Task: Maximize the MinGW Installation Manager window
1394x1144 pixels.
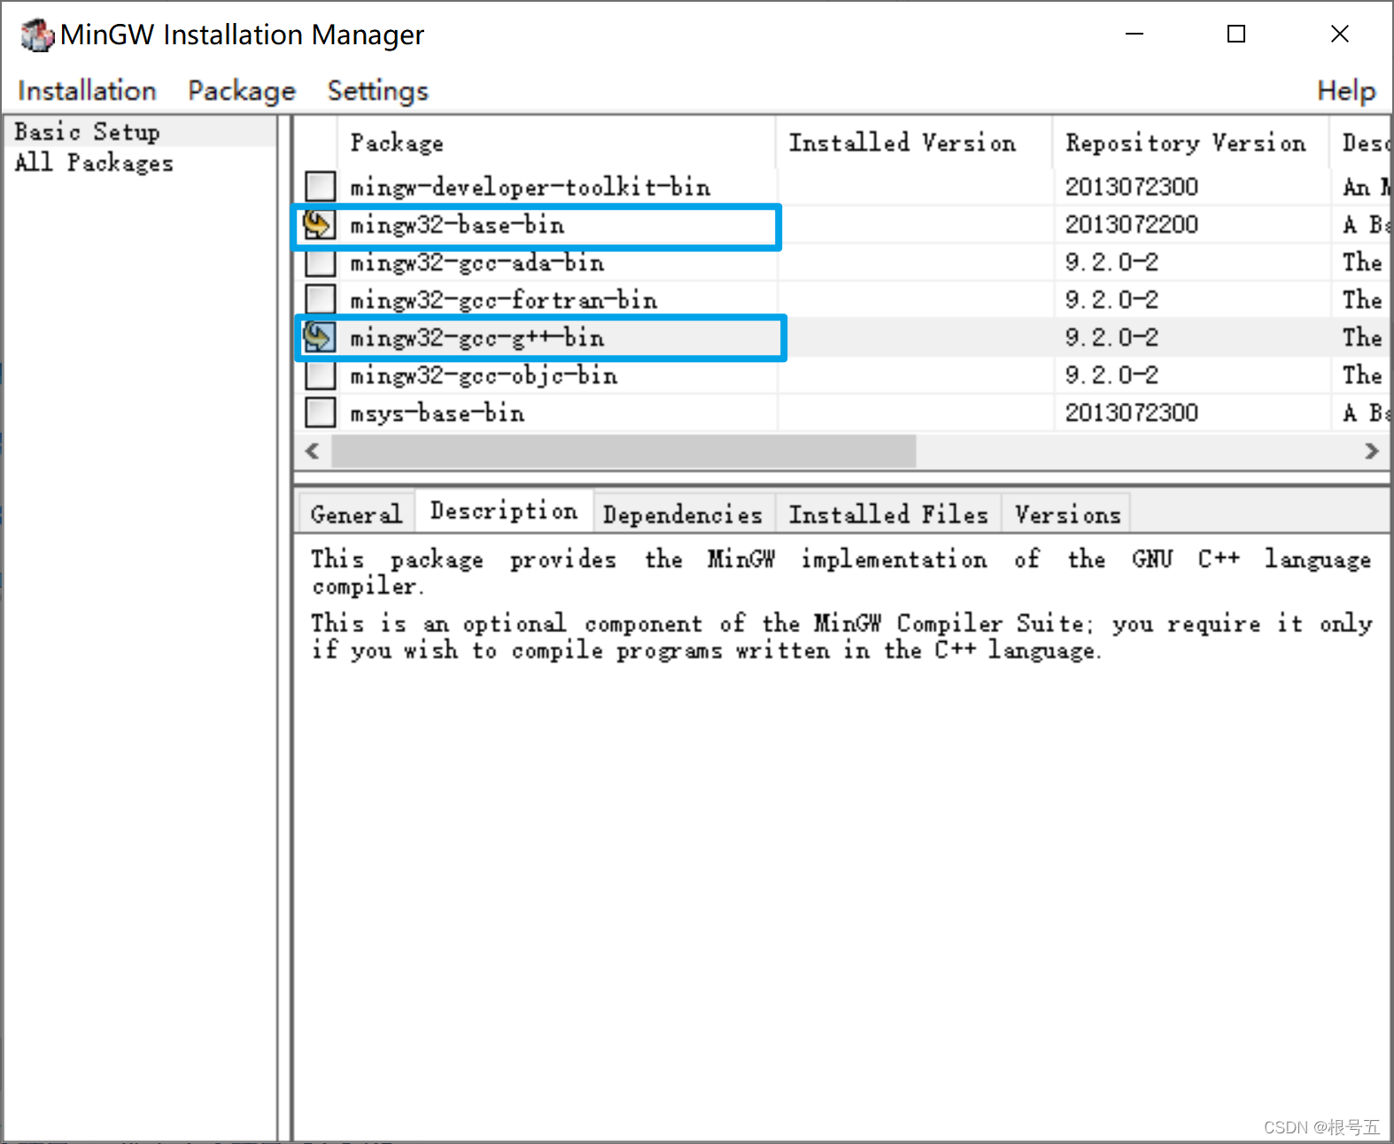Action: click(x=1236, y=35)
